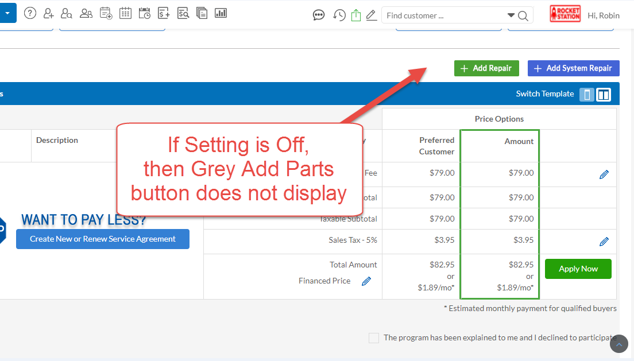Open the bar chart reports icon
634x361 pixels.
point(221,13)
